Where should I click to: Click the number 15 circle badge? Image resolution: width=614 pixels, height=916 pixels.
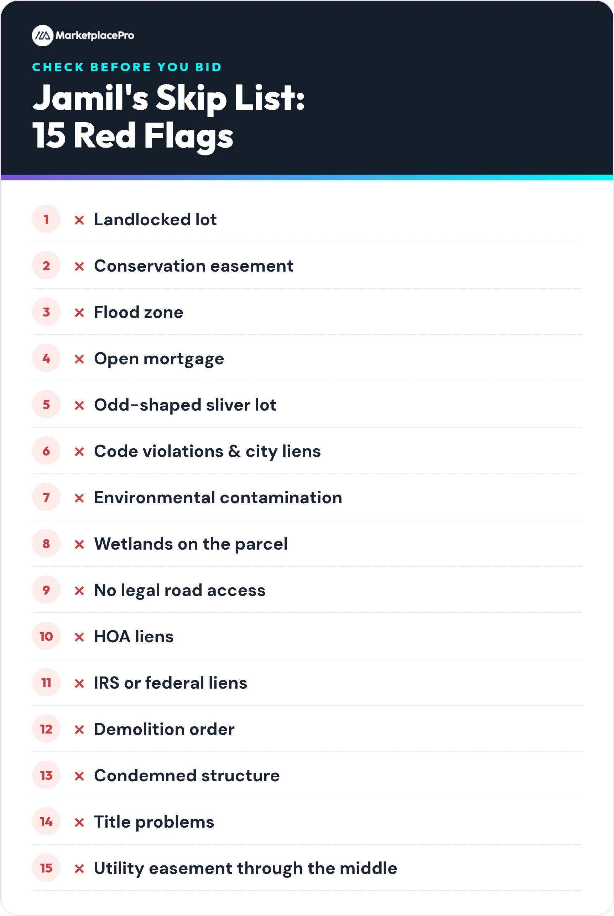pyautogui.click(x=46, y=868)
